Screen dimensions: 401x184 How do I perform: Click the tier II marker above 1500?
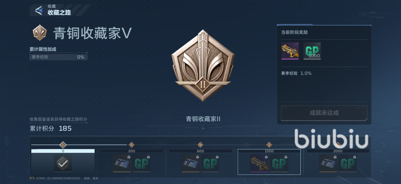(x=269, y=145)
